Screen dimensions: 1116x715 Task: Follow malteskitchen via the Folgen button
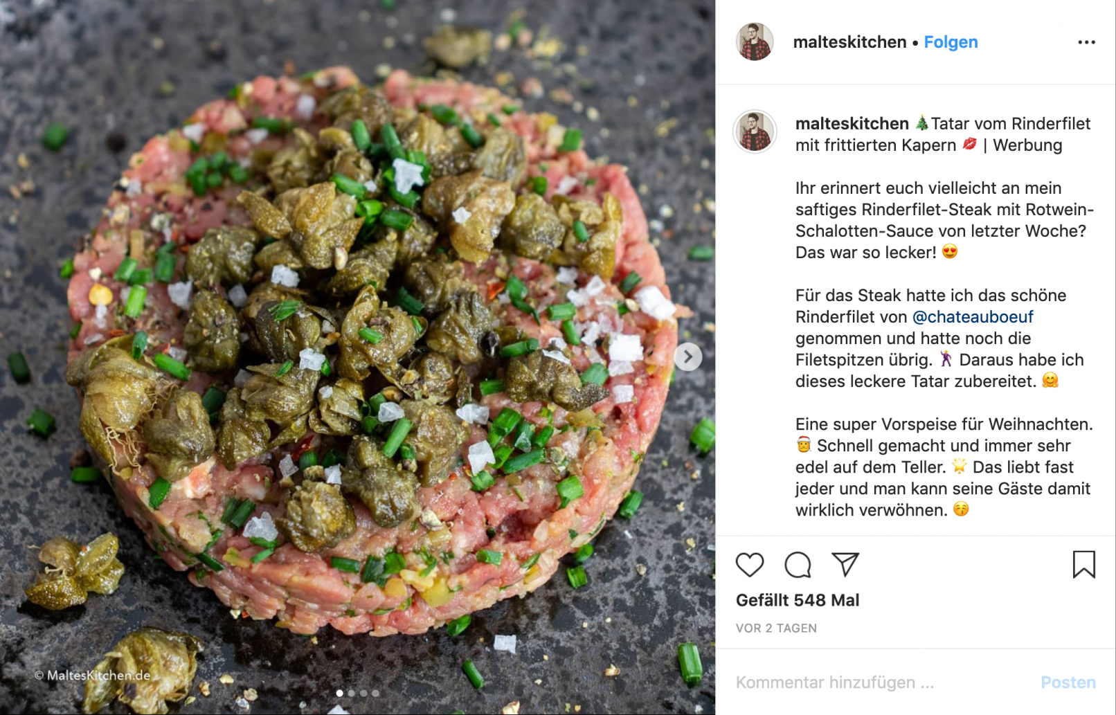tap(951, 42)
